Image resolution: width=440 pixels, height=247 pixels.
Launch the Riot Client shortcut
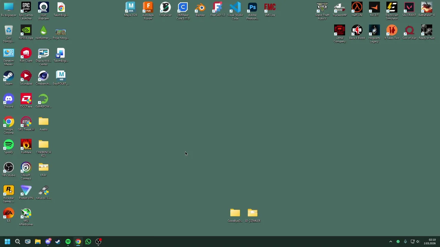(x=26, y=55)
